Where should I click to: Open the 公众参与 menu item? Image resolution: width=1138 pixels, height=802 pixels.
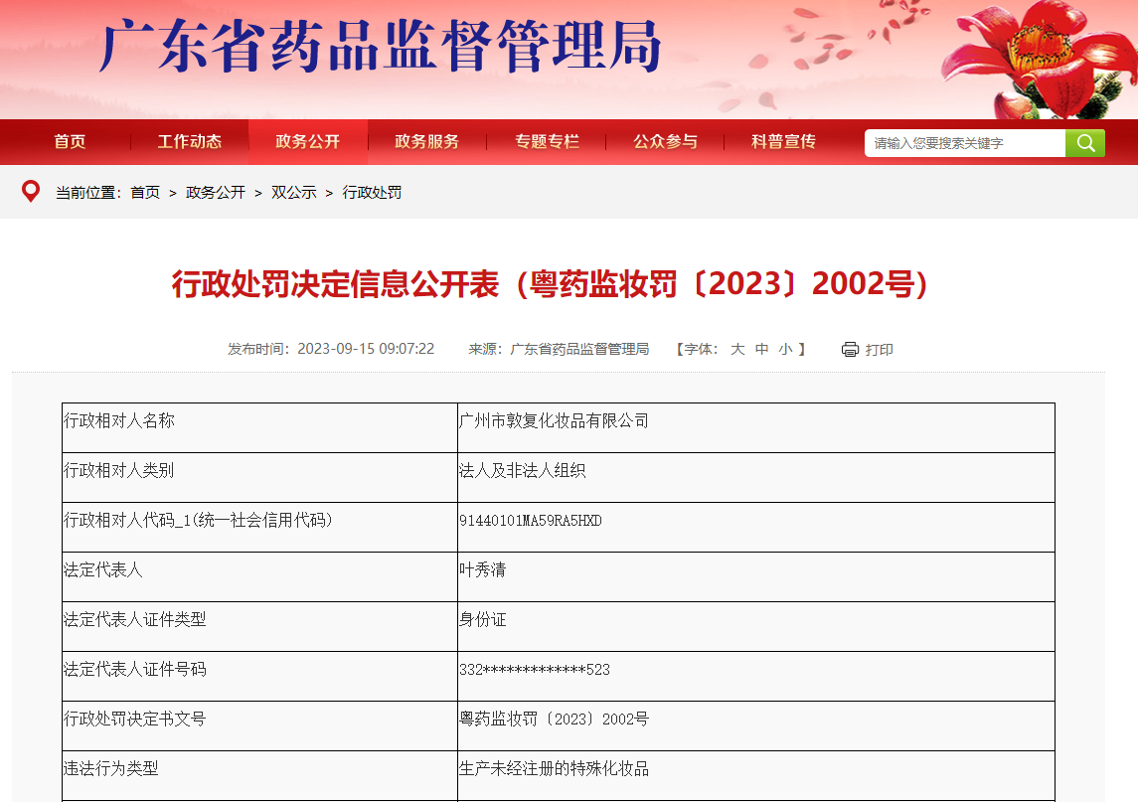click(x=665, y=141)
